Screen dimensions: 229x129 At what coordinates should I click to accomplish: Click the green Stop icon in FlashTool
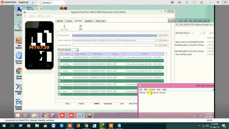tap(81, 26)
